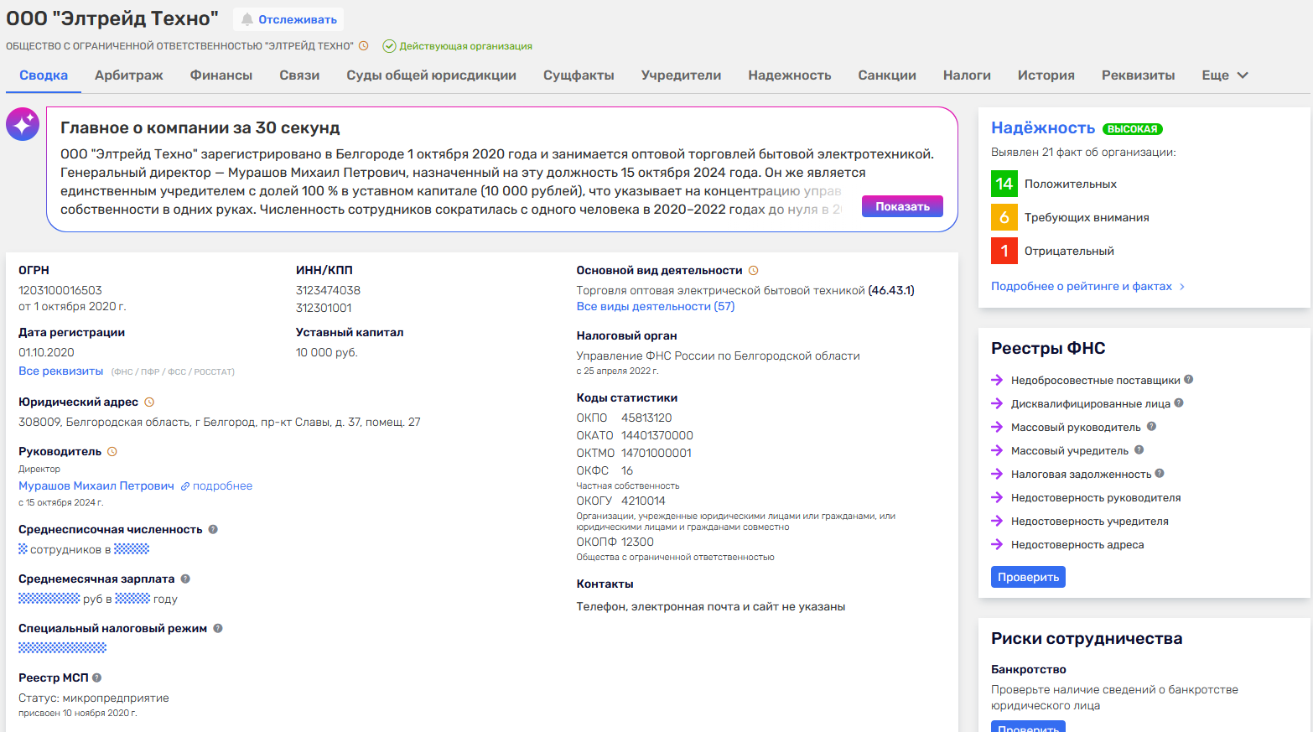Click the help icon next to Среднесписочная численность
Viewport: 1313px width, 732px height.
pos(213,529)
